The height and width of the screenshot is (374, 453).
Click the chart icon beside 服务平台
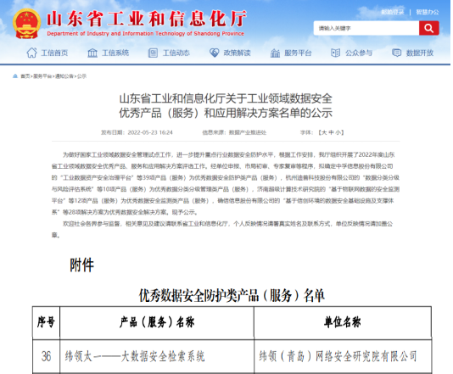click(275, 53)
